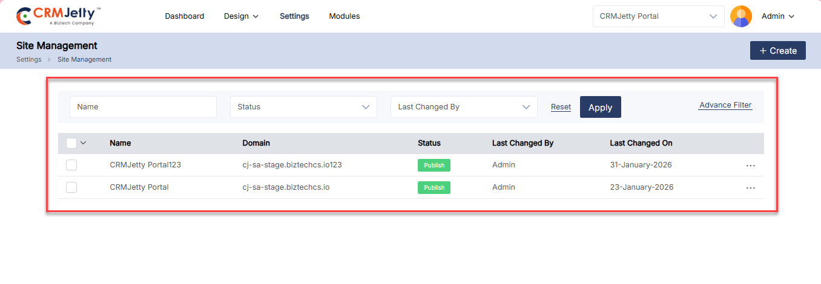Click Publish badge for CRMJetty Portal123
The image size is (821, 284).
pyautogui.click(x=434, y=166)
